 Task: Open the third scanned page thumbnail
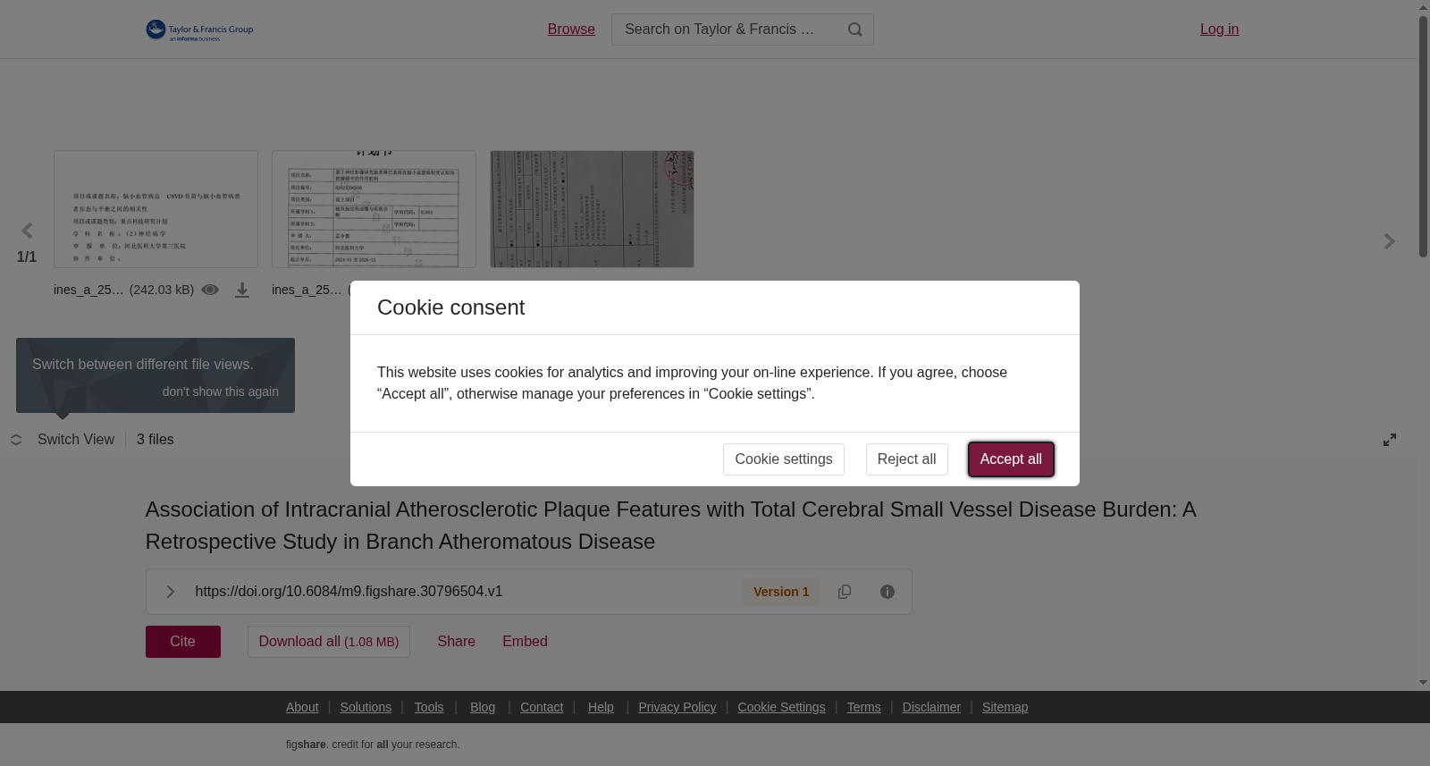592,209
